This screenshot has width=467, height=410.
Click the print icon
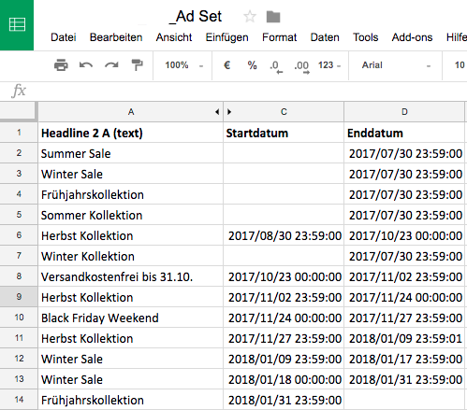(x=61, y=65)
